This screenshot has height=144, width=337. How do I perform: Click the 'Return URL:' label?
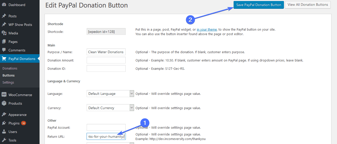[56, 136]
